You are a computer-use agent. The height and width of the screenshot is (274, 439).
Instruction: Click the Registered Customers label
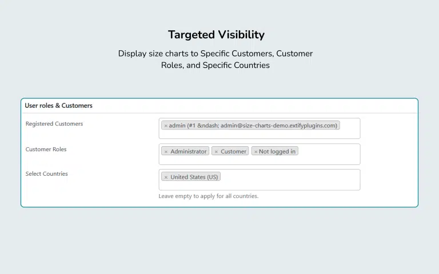pyautogui.click(x=54, y=123)
